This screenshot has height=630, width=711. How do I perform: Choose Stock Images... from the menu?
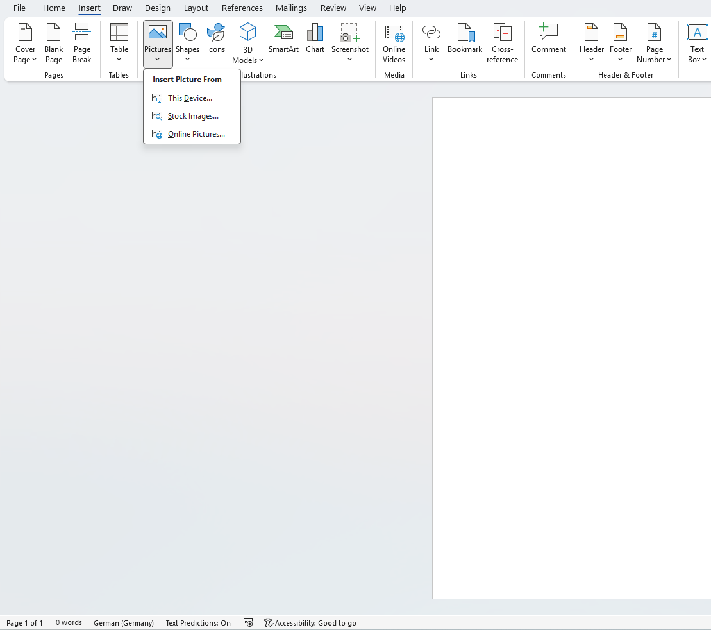[x=192, y=116]
